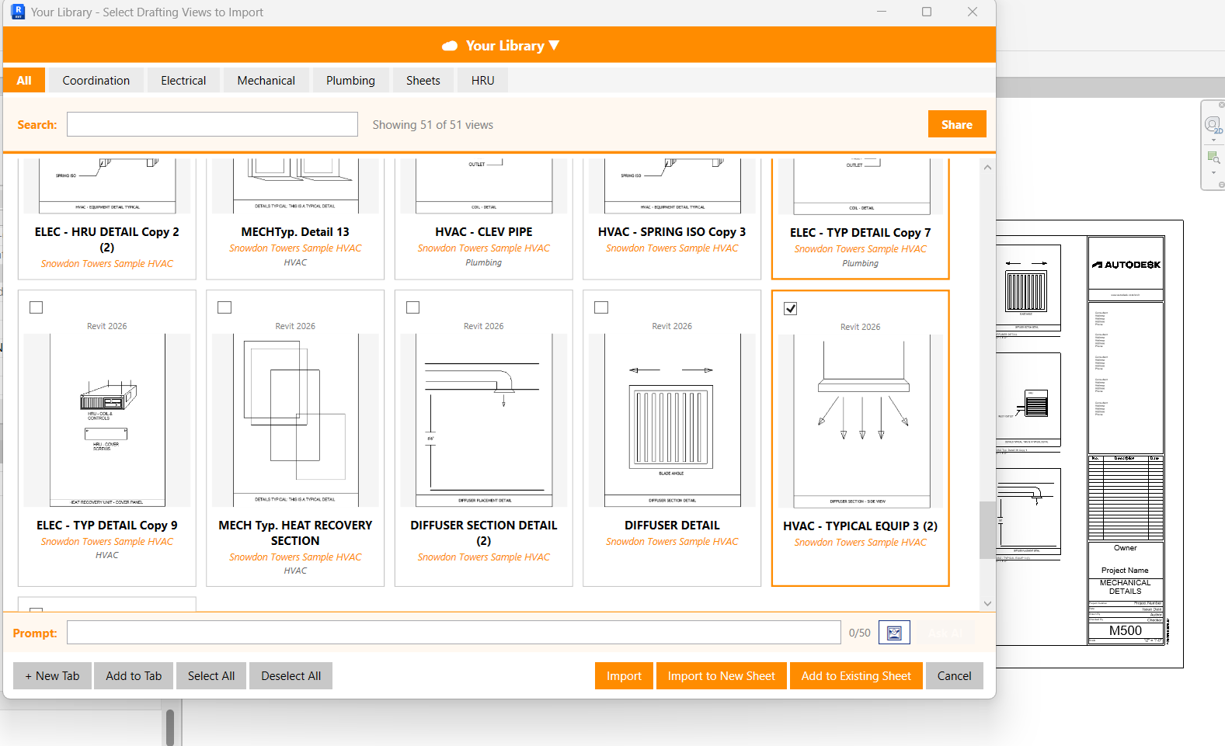
Task: Select the MECHTyp. Detail 13 thumbnail
Action: tap(295, 186)
